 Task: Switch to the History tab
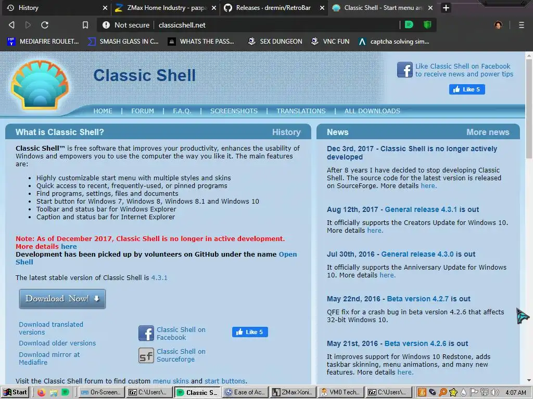coord(55,7)
